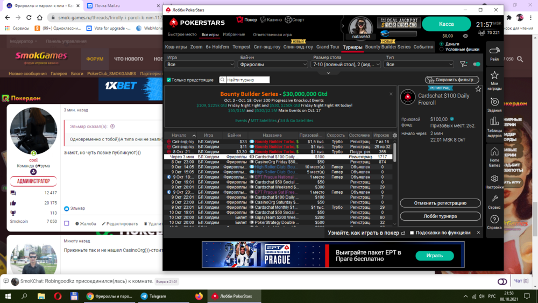Open Настройки gear icon in sidebar
The width and height of the screenshot is (538, 303).
(494, 181)
